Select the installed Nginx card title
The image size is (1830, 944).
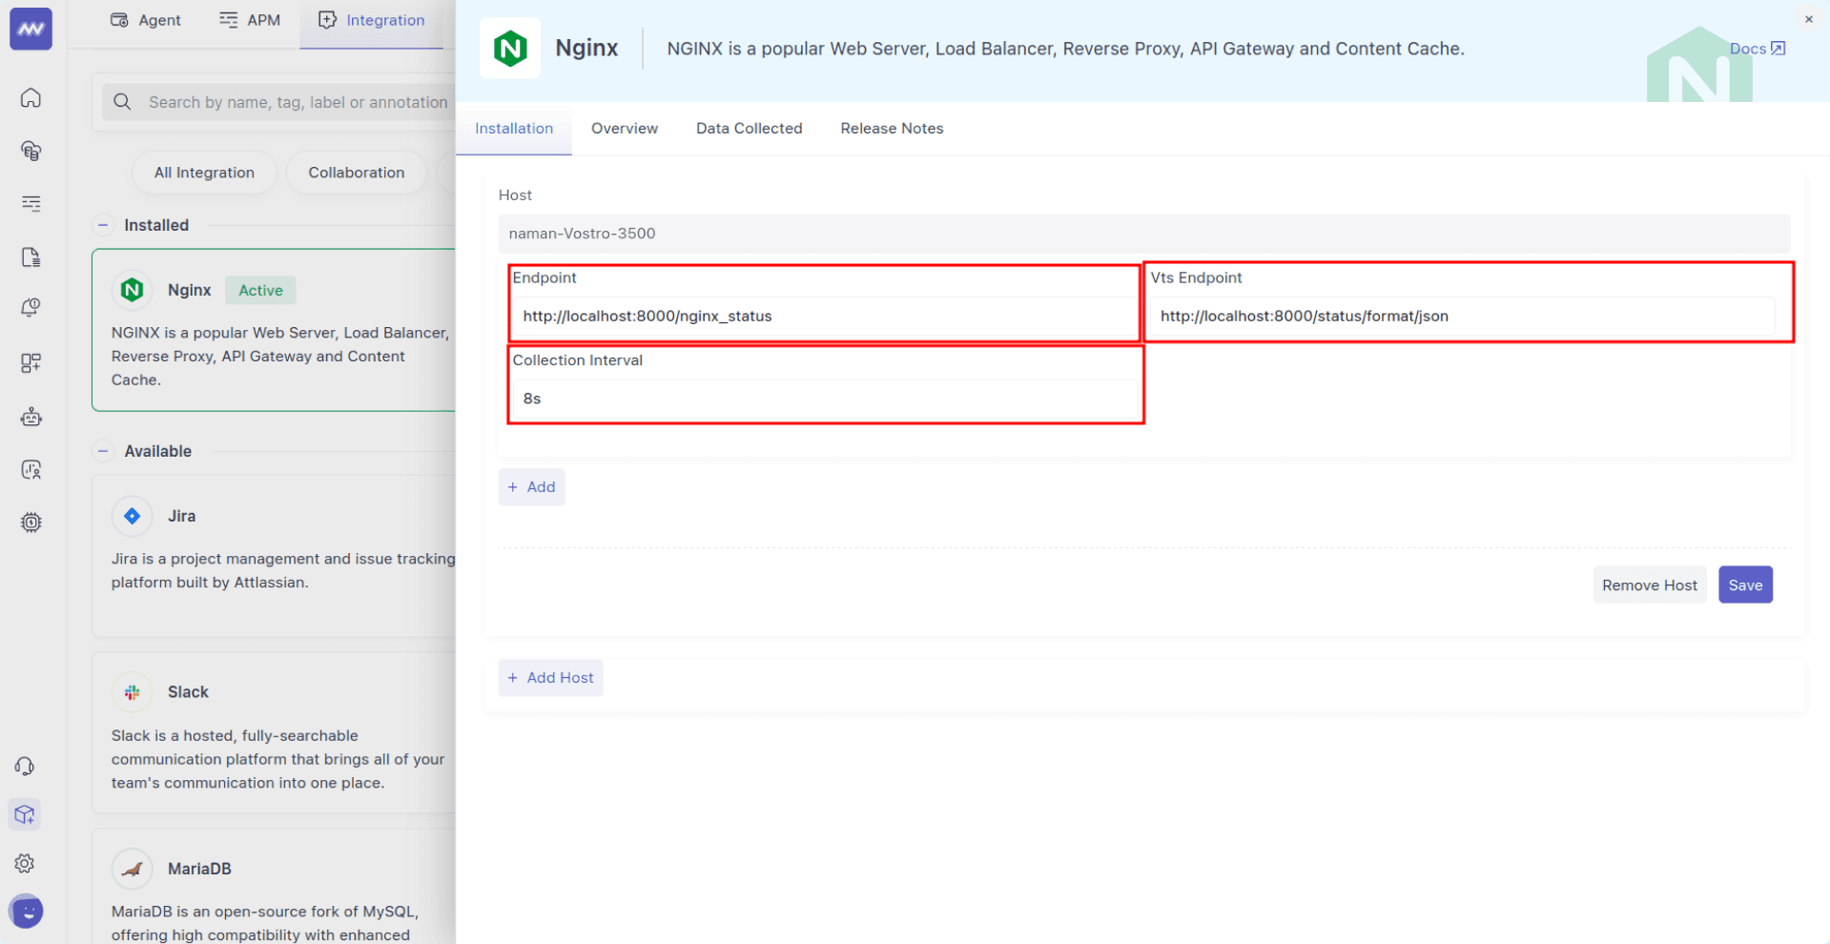[x=189, y=290]
